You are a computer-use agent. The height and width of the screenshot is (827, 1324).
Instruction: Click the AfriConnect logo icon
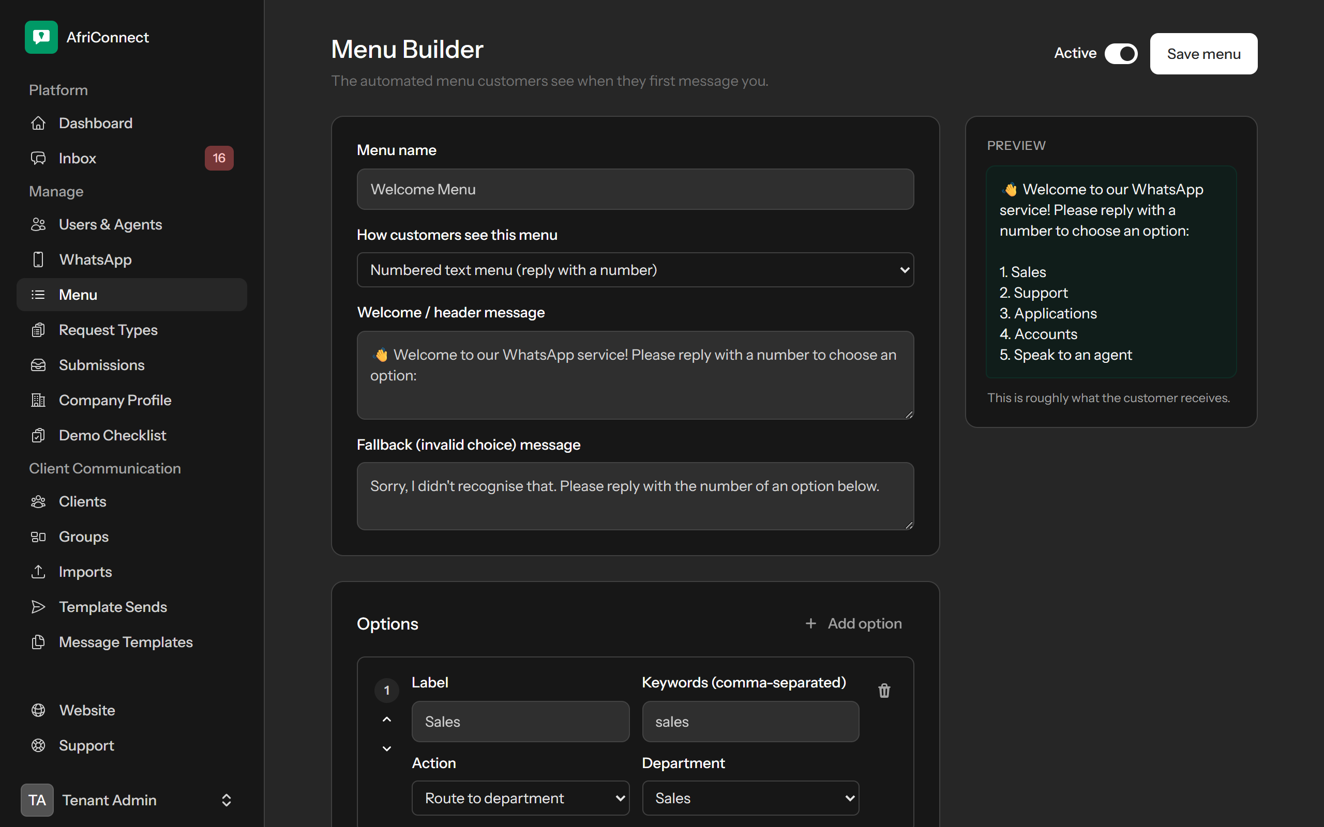point(41,37)
